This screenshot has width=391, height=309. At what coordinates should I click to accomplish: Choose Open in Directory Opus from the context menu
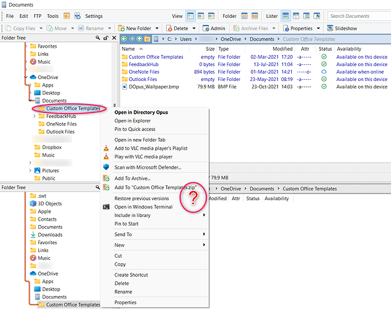coord(141,112)
